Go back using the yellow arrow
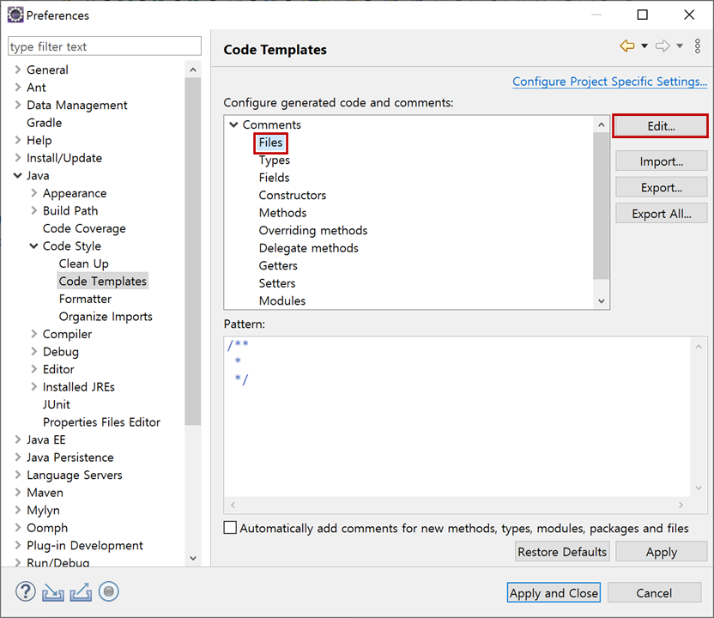 pos(627,45)
